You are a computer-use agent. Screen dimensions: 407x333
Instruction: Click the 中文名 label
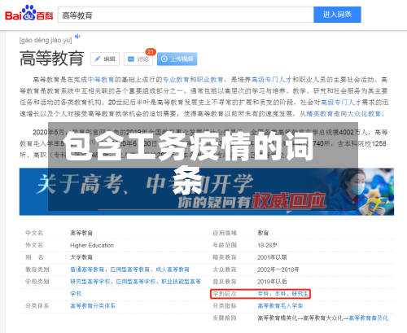[34, 233]
